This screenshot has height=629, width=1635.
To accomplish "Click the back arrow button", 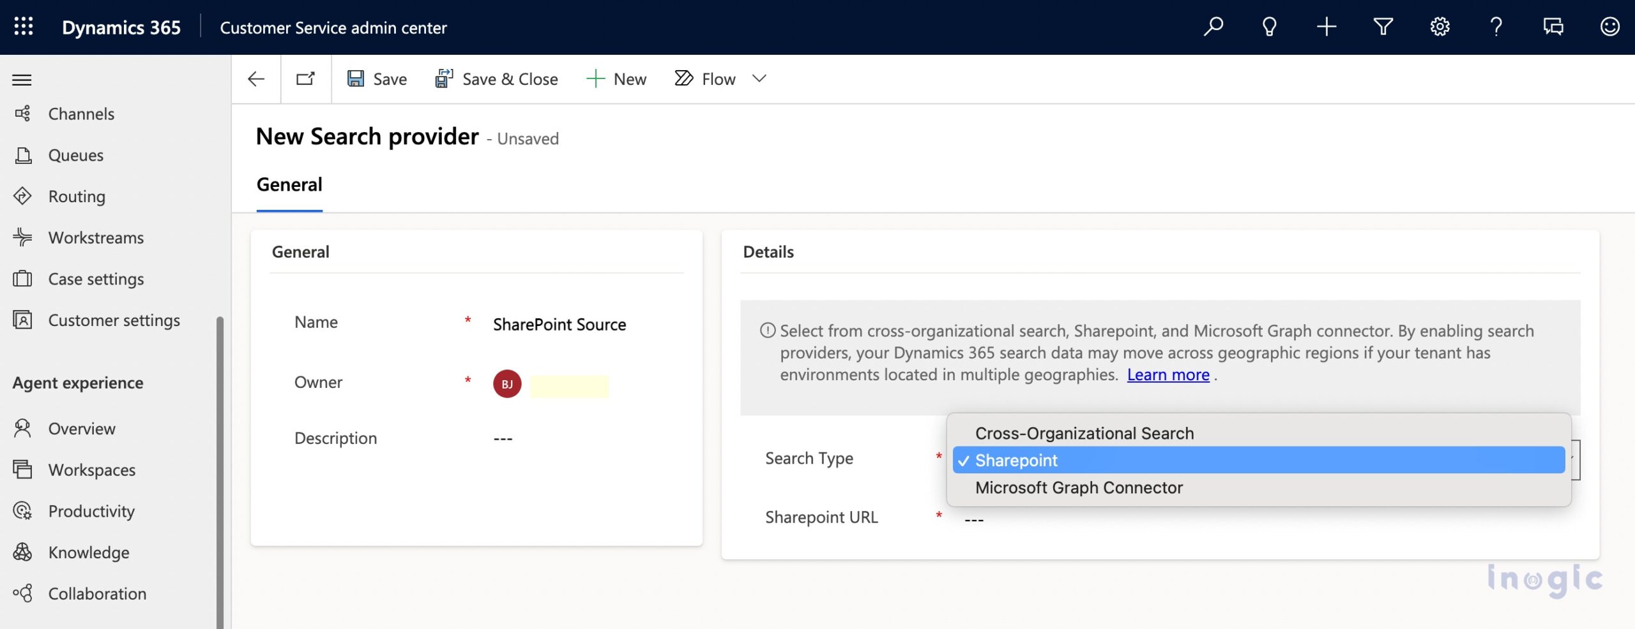I will coord(256,79).
